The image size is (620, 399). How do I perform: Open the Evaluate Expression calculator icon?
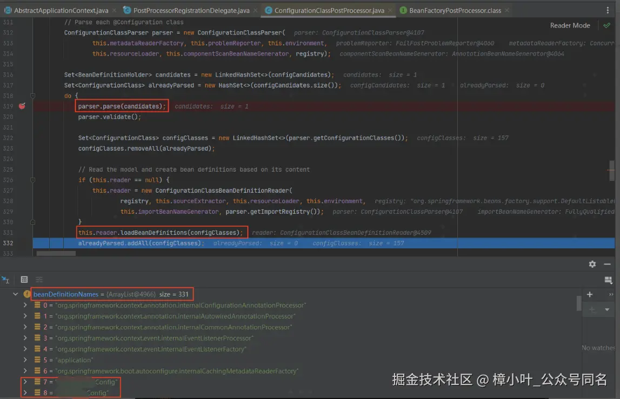(24, 280)
